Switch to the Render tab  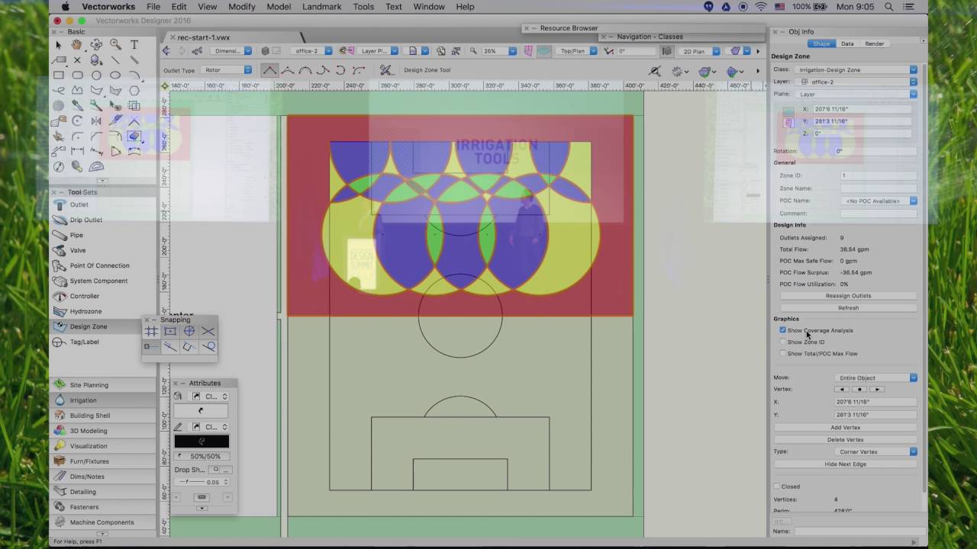(x=875, y=43)
